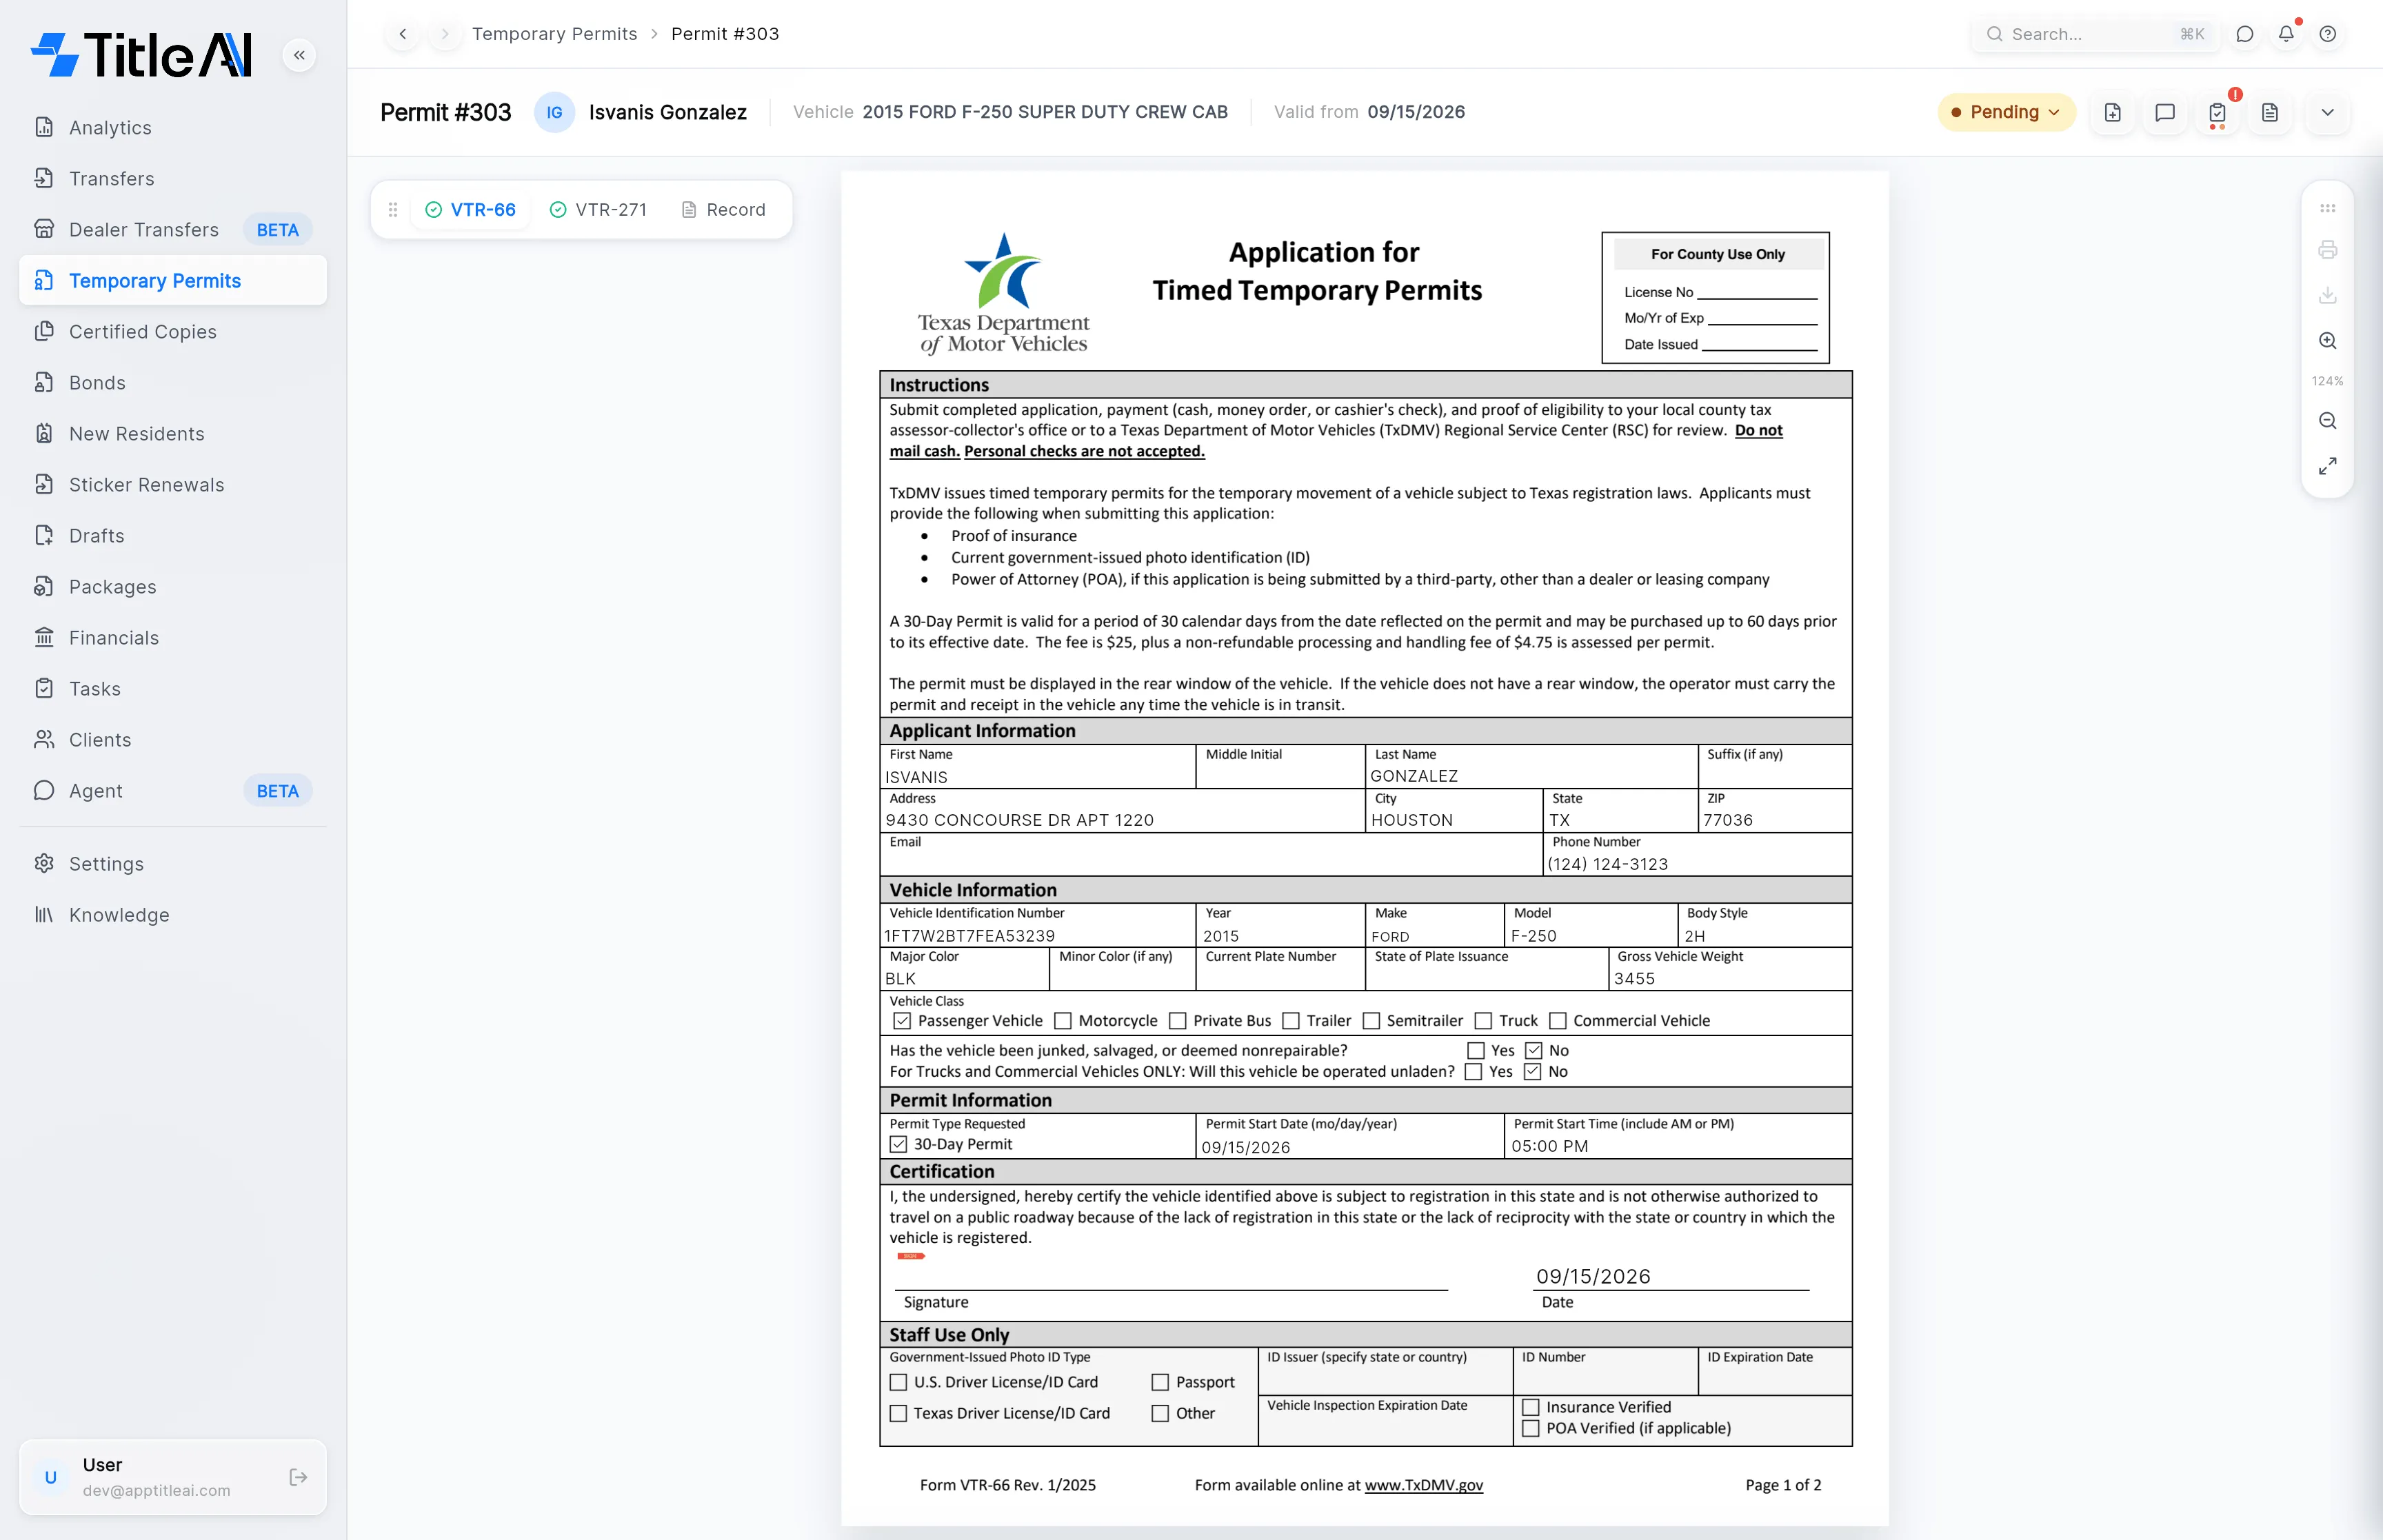The height and width of the screenshot is (1540, 2383).
Task: Click the Phone Number field
Action: pos(1697,855)
